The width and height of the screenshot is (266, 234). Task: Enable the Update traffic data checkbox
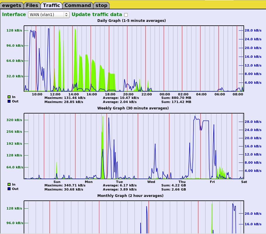[126, 15]
